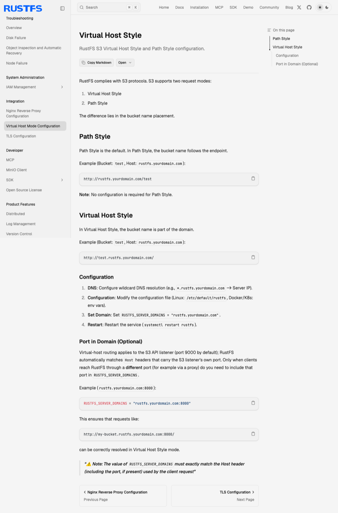Copy the test.rustfs.yourdomain.com code block
Screen dimensions: 338x513
click(x=253, y=258)
